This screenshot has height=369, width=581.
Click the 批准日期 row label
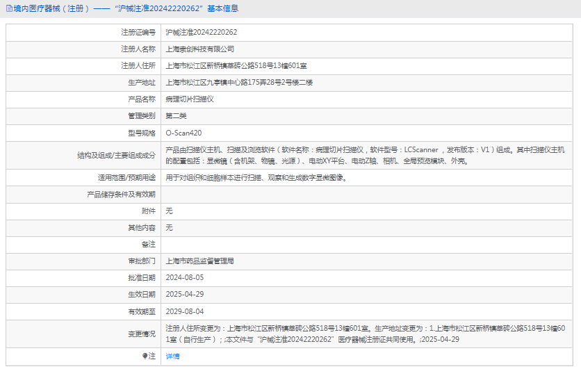[142, 277]
